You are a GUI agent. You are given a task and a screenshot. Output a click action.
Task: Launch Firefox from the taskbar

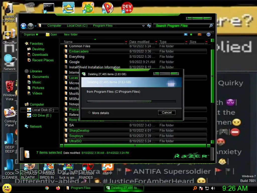[x=58, y=188]
